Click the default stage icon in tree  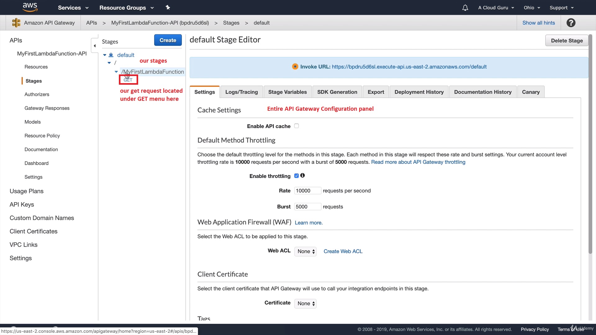(x=111, y=55)
